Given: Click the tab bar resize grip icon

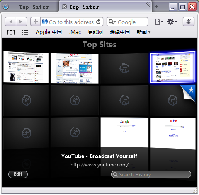Looking at the screenshot, I should 148,5.
